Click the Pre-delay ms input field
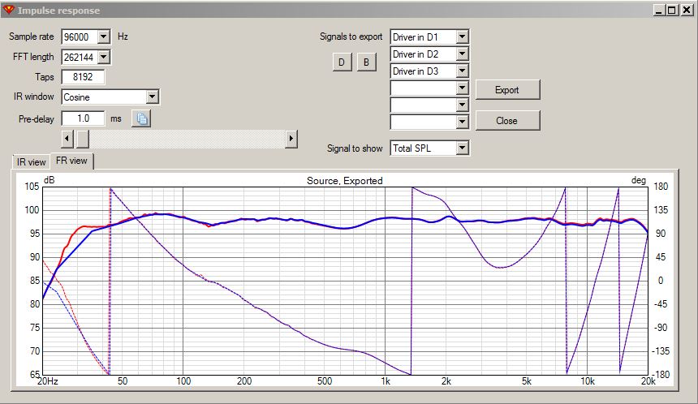This screenshot has height=404, width=698. (83, 119)
